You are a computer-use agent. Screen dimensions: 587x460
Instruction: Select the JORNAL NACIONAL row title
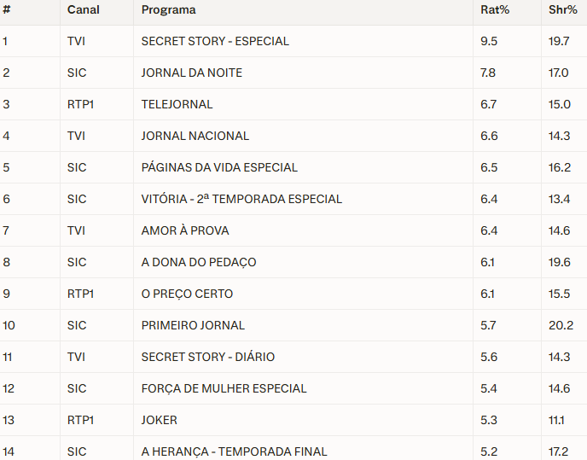tap(195, 136)
